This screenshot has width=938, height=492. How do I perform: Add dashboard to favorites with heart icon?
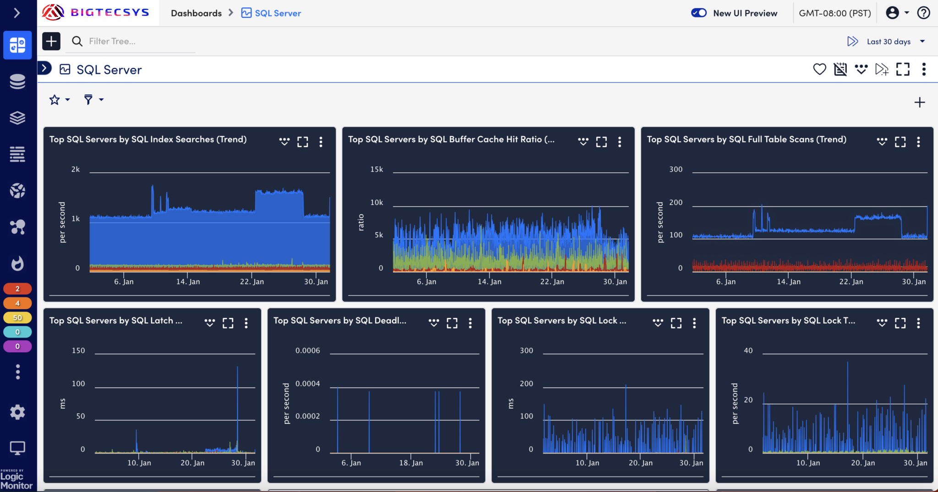coord(819,69)
